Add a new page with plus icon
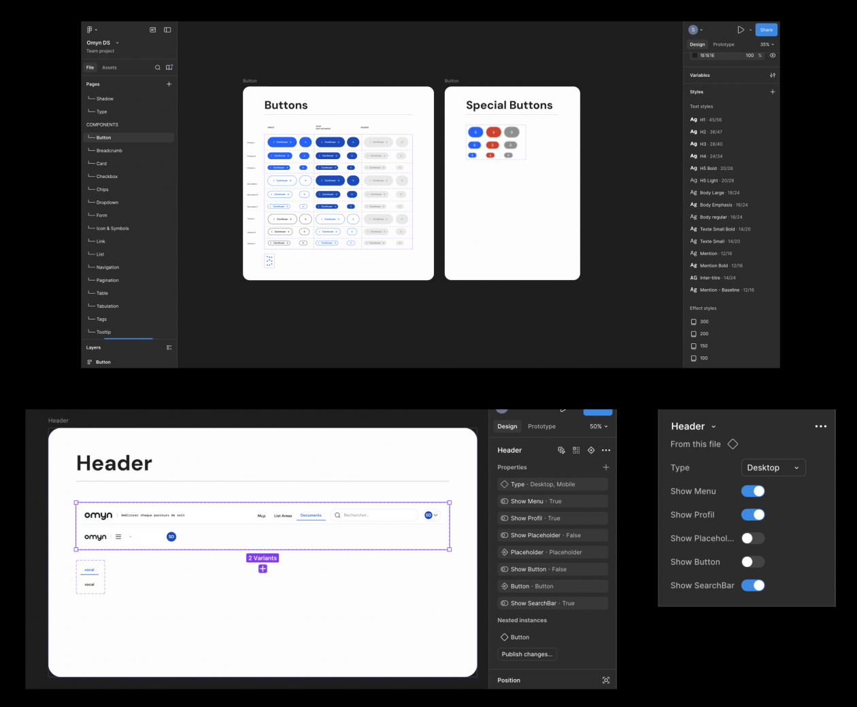 point(169,84)
